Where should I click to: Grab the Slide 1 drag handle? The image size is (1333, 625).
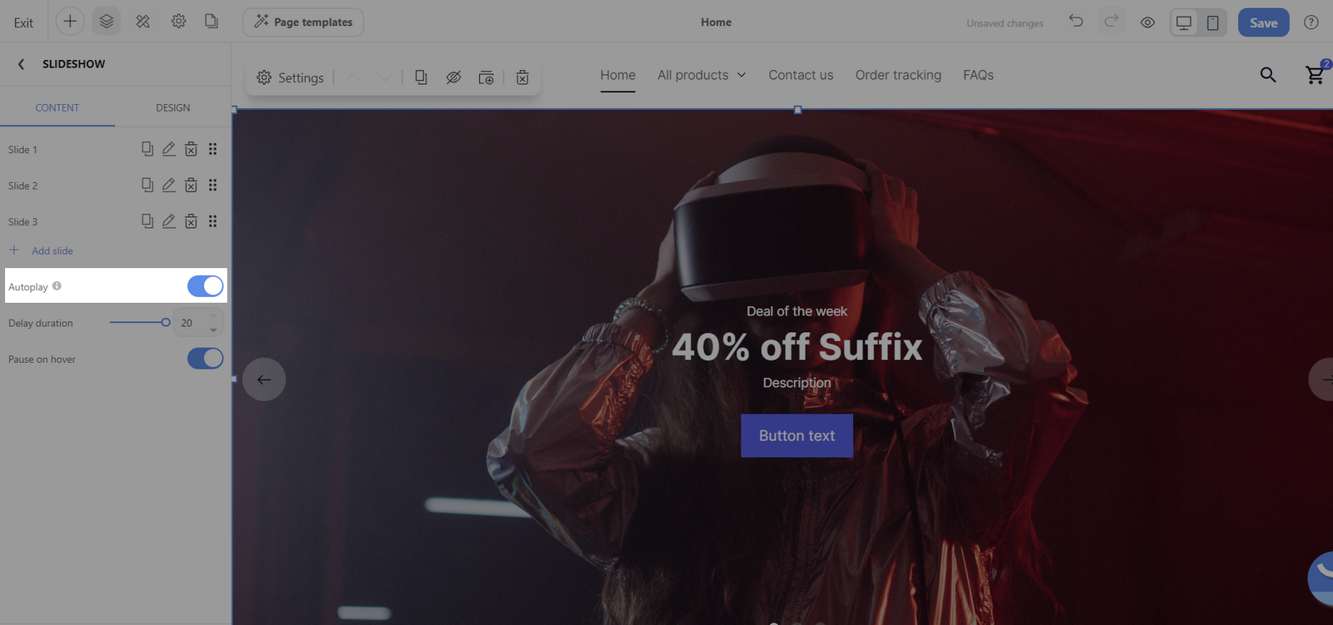click(x=212, y=149)
